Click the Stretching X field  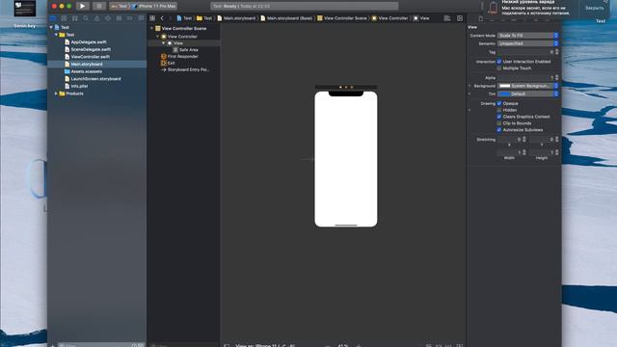509,139
